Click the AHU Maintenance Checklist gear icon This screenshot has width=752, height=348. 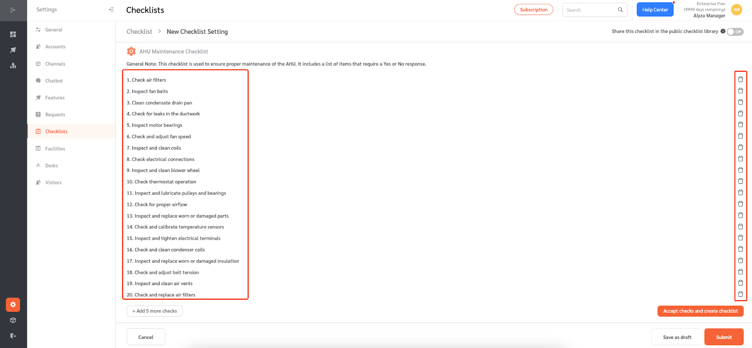pos(131,51)
